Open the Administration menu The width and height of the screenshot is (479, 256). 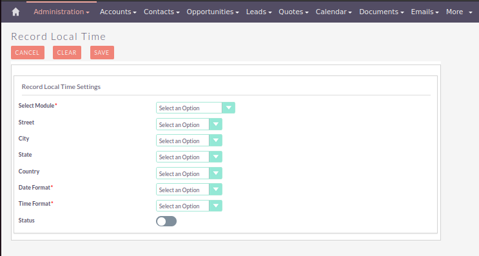click(x=61, y=12)
